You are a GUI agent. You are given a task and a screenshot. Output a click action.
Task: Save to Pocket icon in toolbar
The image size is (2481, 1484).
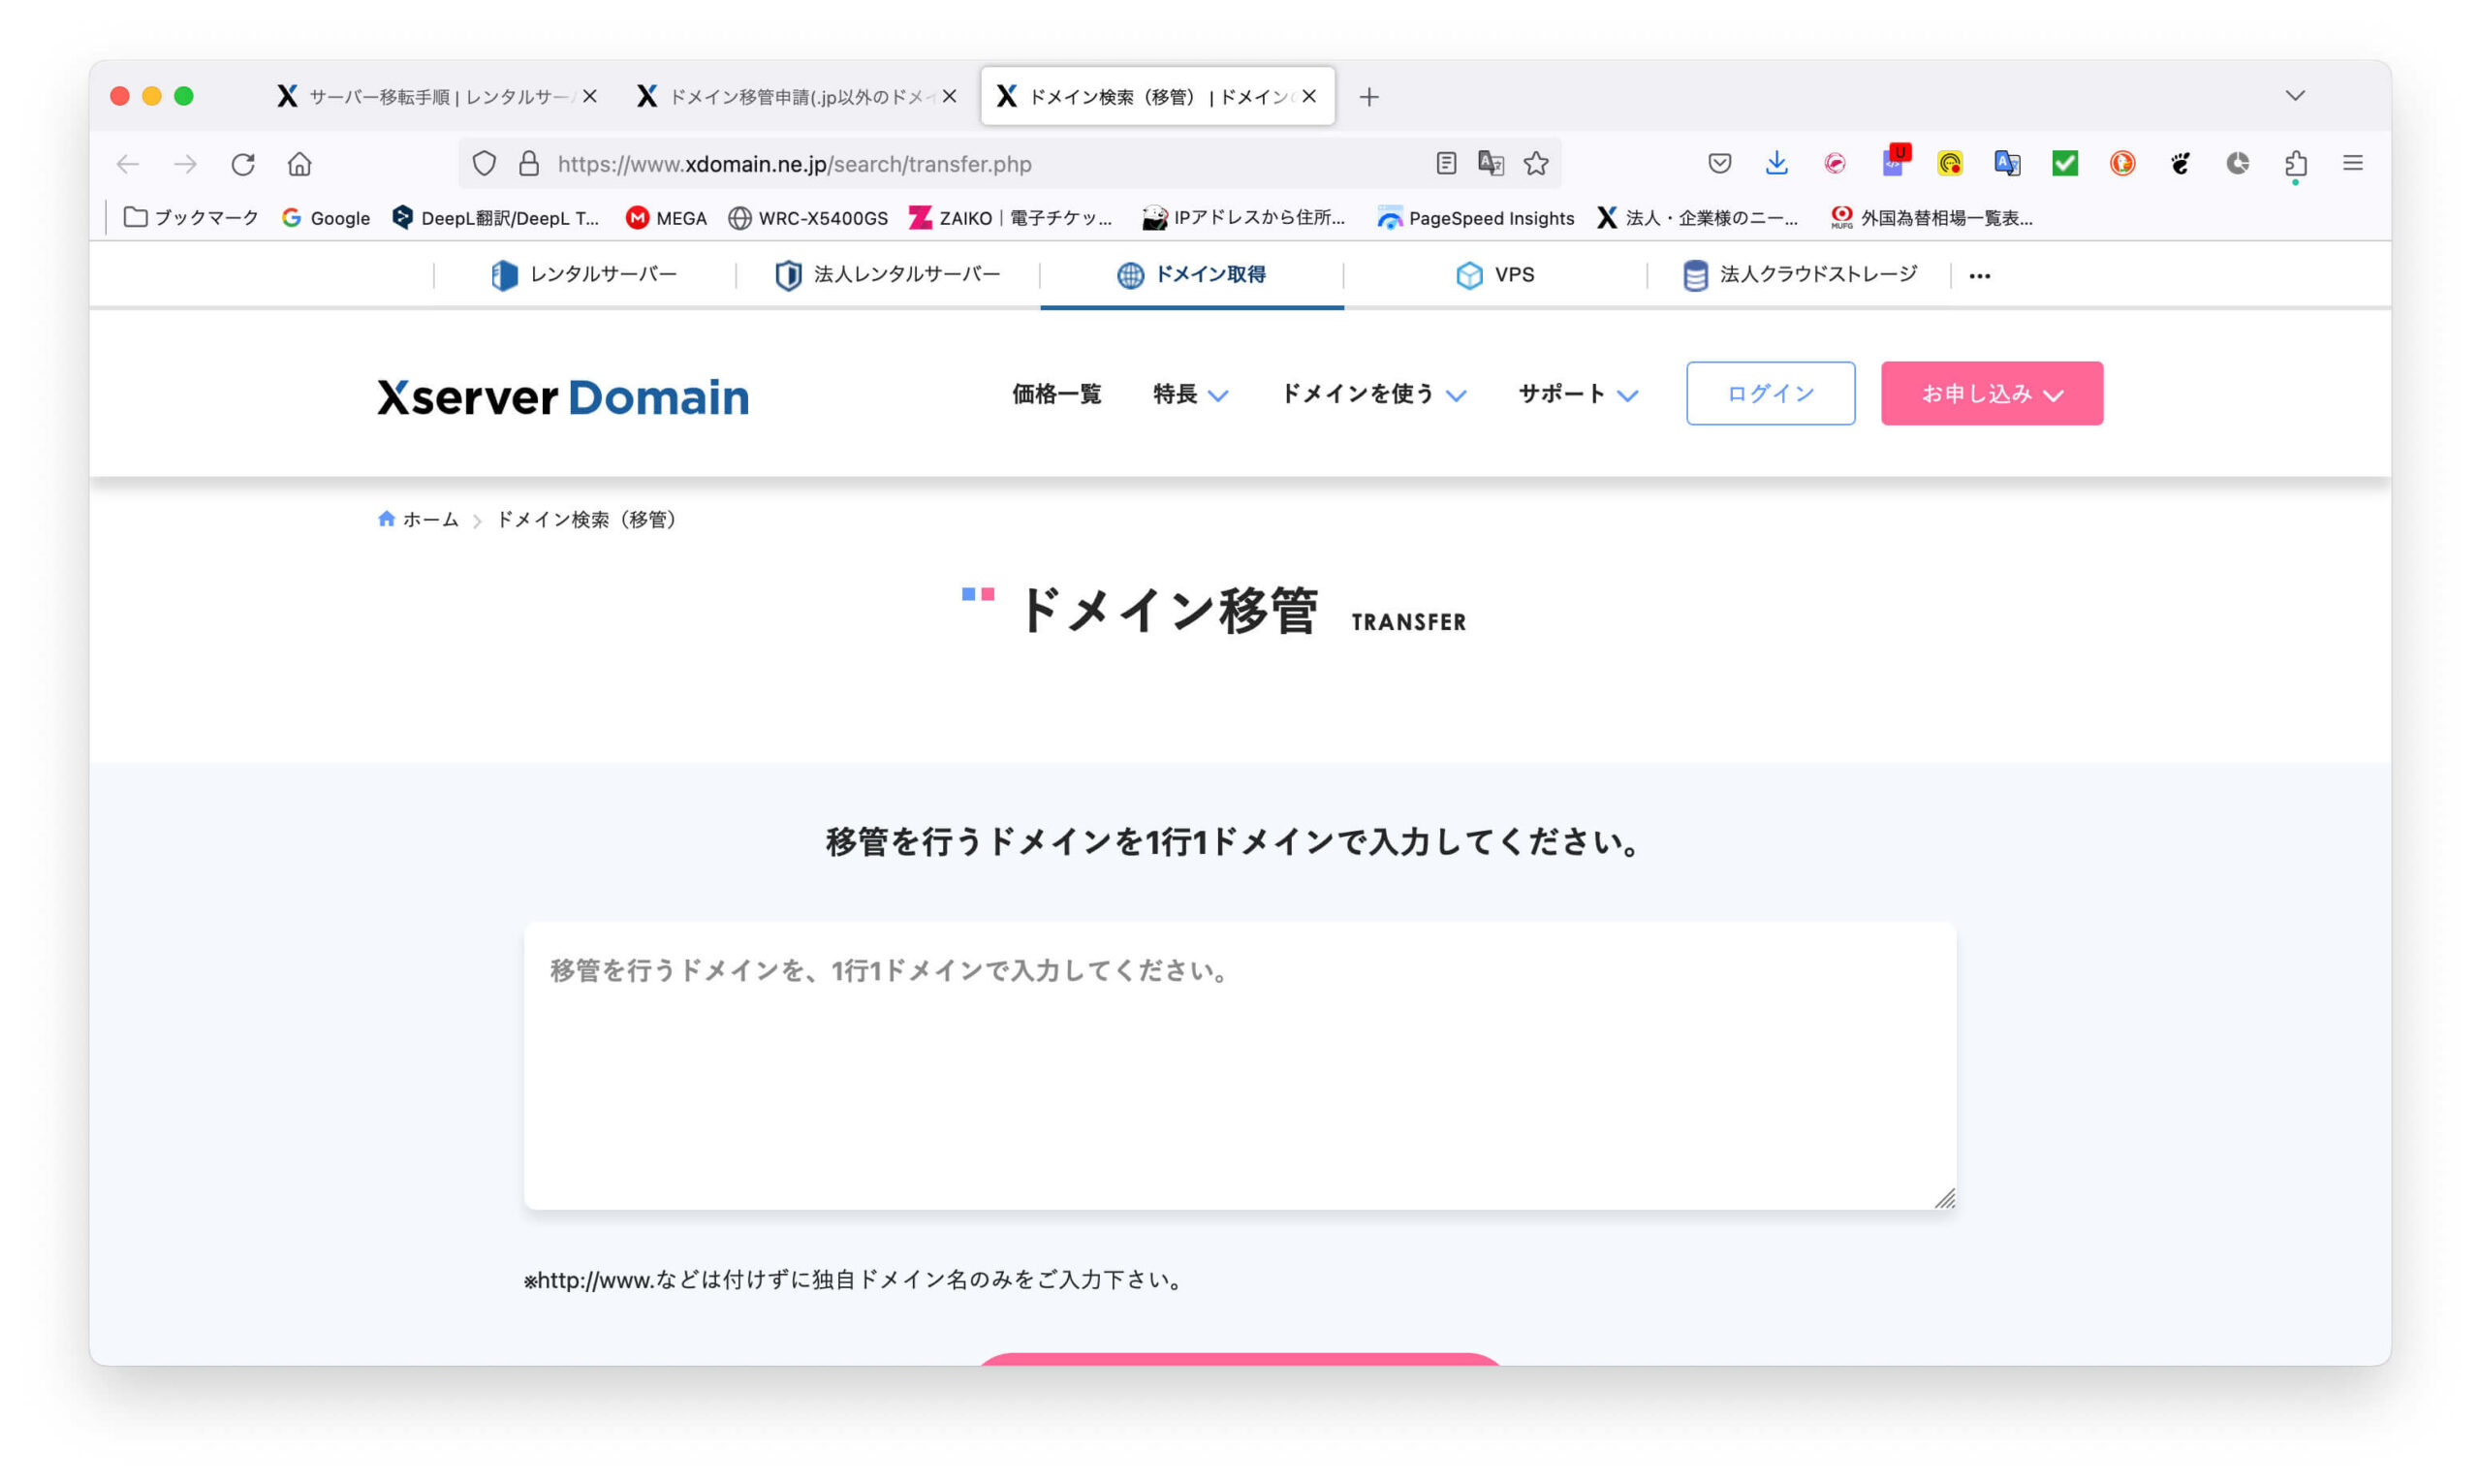[x=1719, y=163]
